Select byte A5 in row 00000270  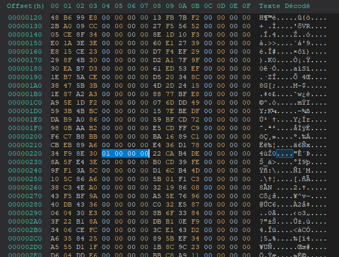coord(157,196)
